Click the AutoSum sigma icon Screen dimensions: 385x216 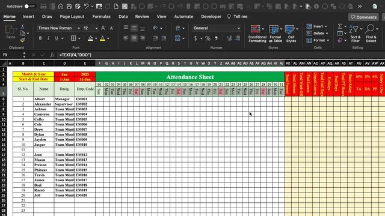[340, 26]
